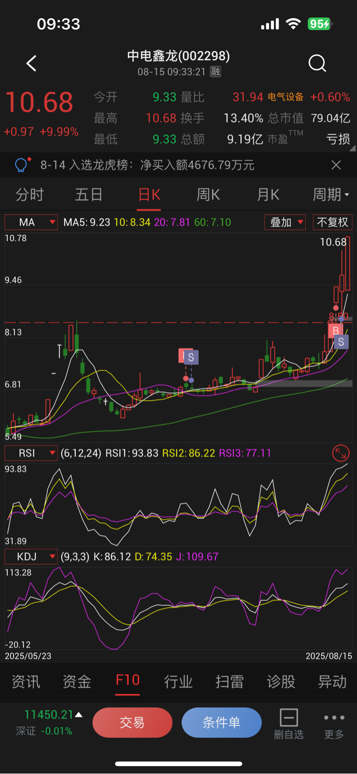Tap the 删自选 remove watchlist icon
This screenshot has height=774, width=357.
289,723
